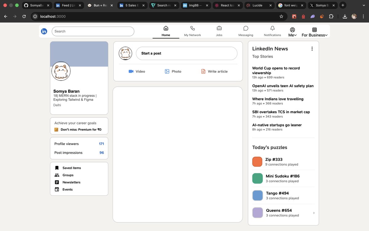Switch to Feed | LinkedIn browser tab
The image size is (369, 231).
[69, 5]
